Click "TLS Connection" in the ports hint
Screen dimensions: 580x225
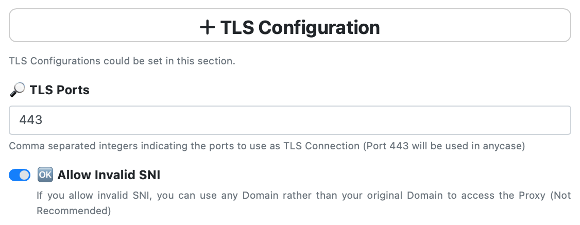click(321, 146)
